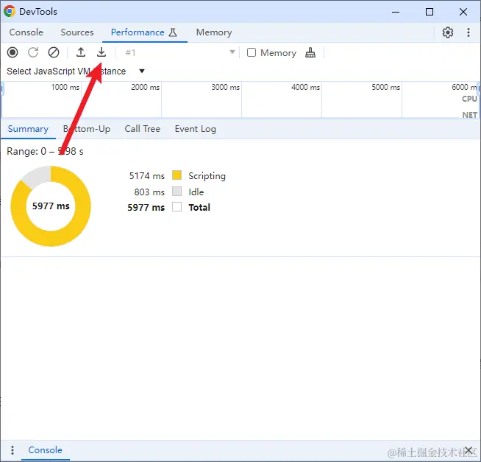Open the drawer three-dot menu beside Console

coord(13,450)
